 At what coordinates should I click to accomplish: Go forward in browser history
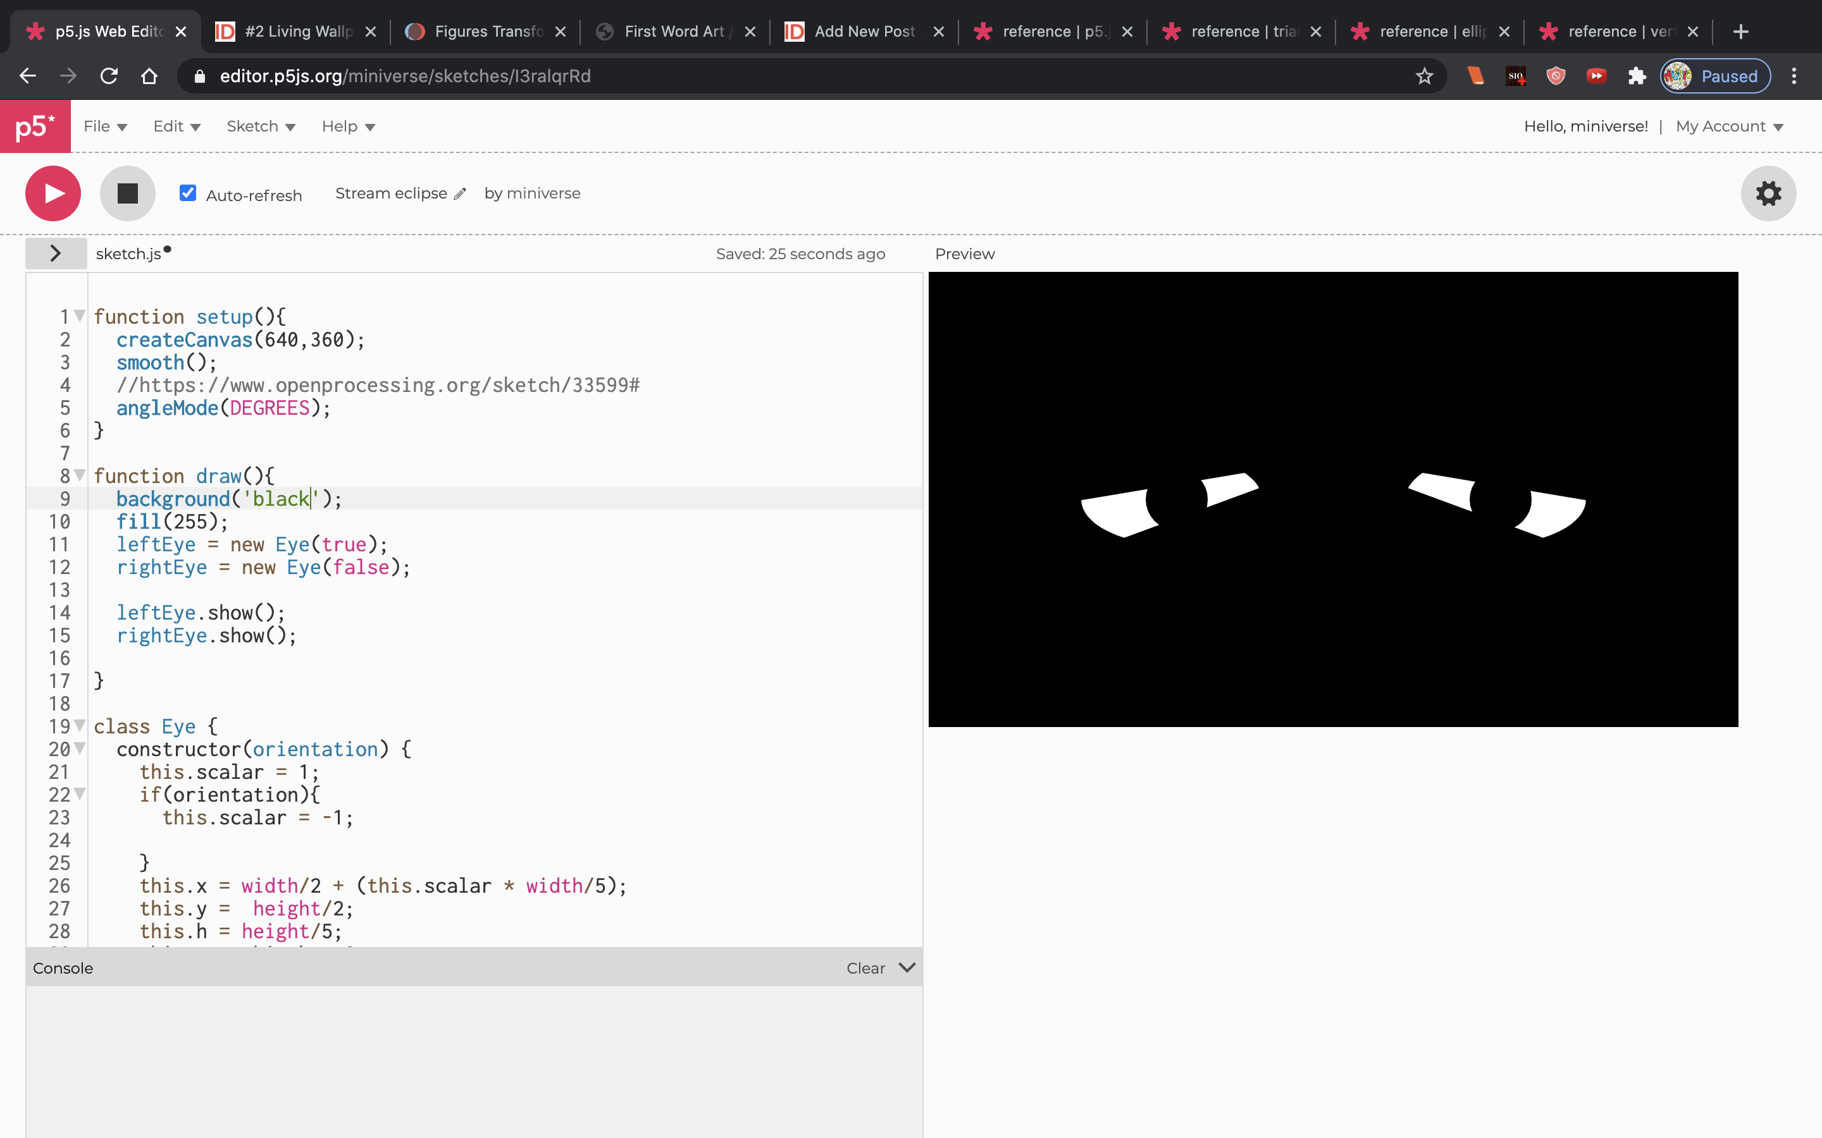pyautogui.click(x=68, y=76)
